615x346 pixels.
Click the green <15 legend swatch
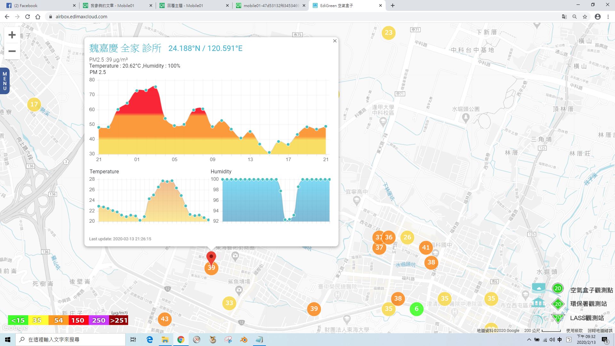[18, 320]
